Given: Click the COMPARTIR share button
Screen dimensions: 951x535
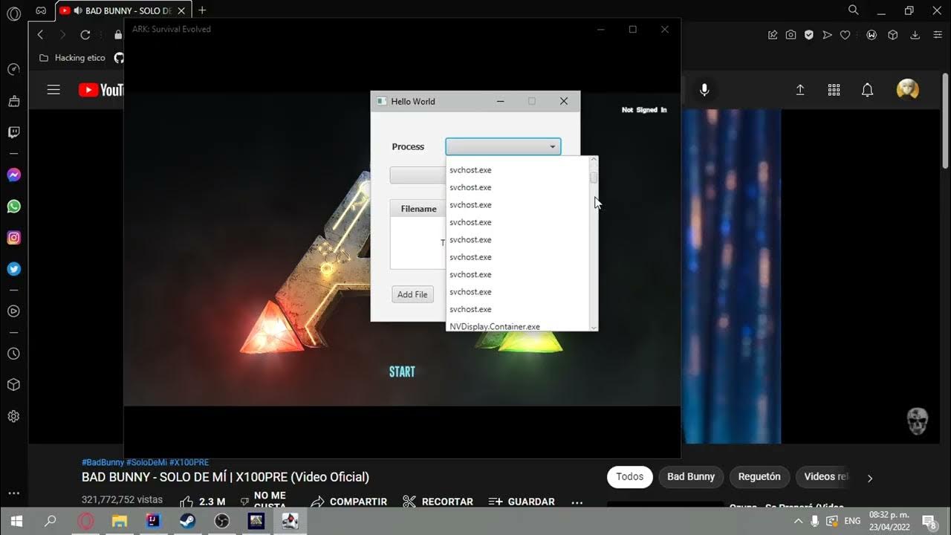Looking at the screenshot, I should tap(348, 502).
